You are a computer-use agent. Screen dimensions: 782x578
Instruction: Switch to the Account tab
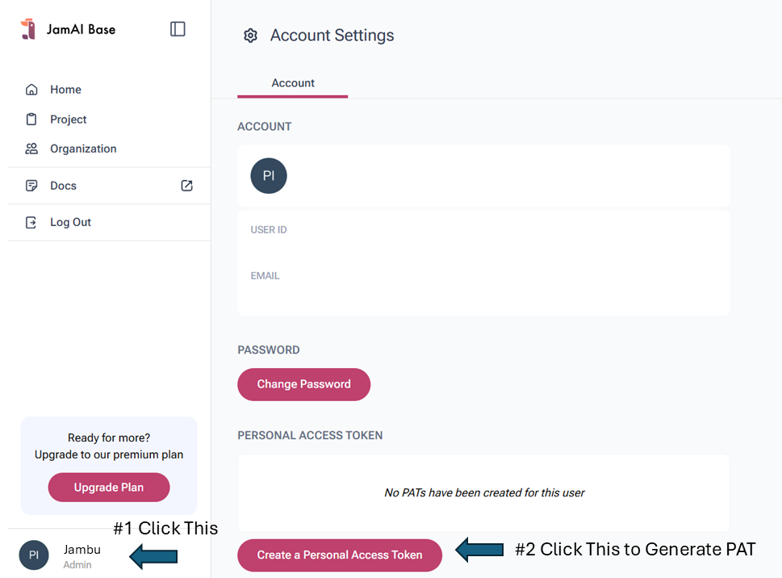[293, 83]
